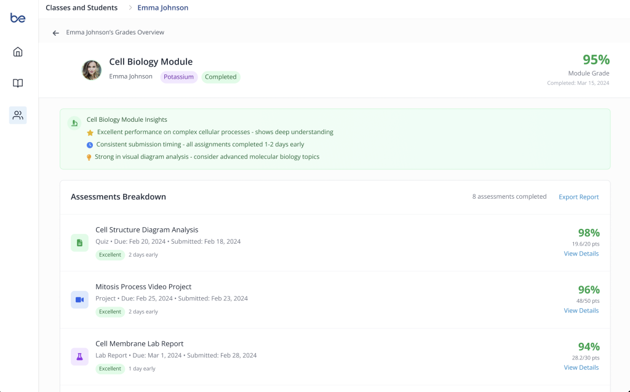Screen dimensions: 630x392
Task: Click the Cell Biology Module heading
Action: tap(151, 62)
